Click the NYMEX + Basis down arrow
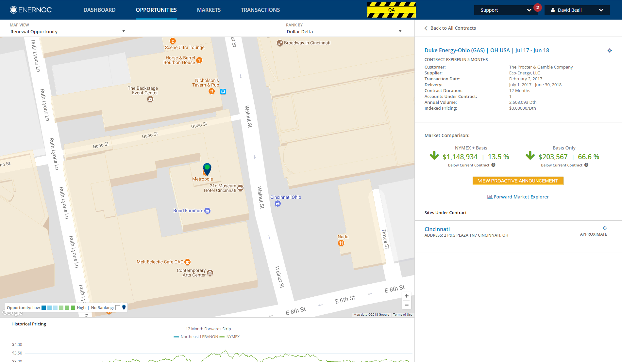 pyautogui.click(x=434, y=156)
